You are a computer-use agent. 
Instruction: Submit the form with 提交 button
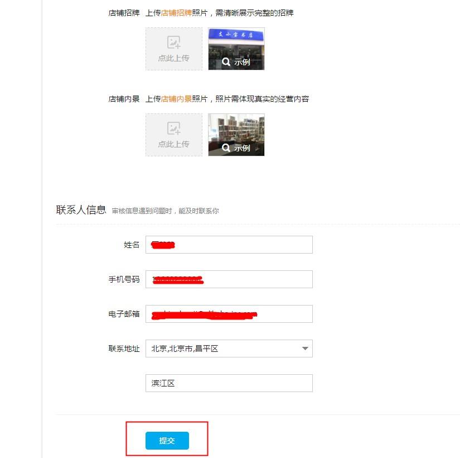167,440
